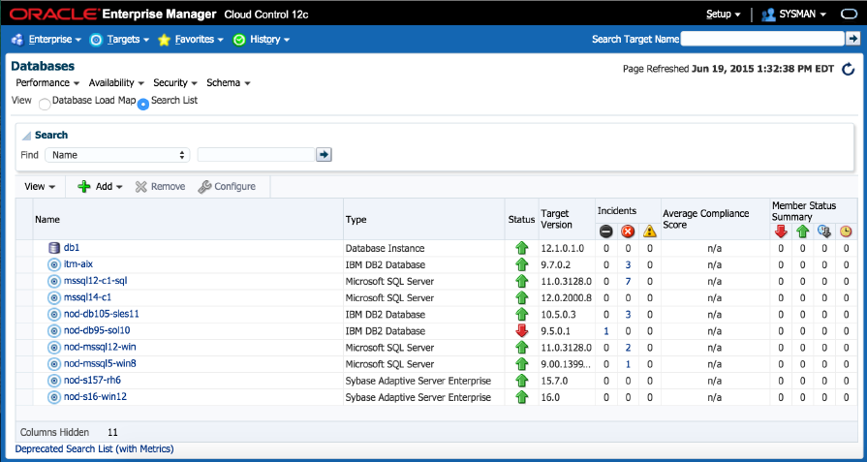Click the 12.0.2000.8 version cell

tap(566, 298)
